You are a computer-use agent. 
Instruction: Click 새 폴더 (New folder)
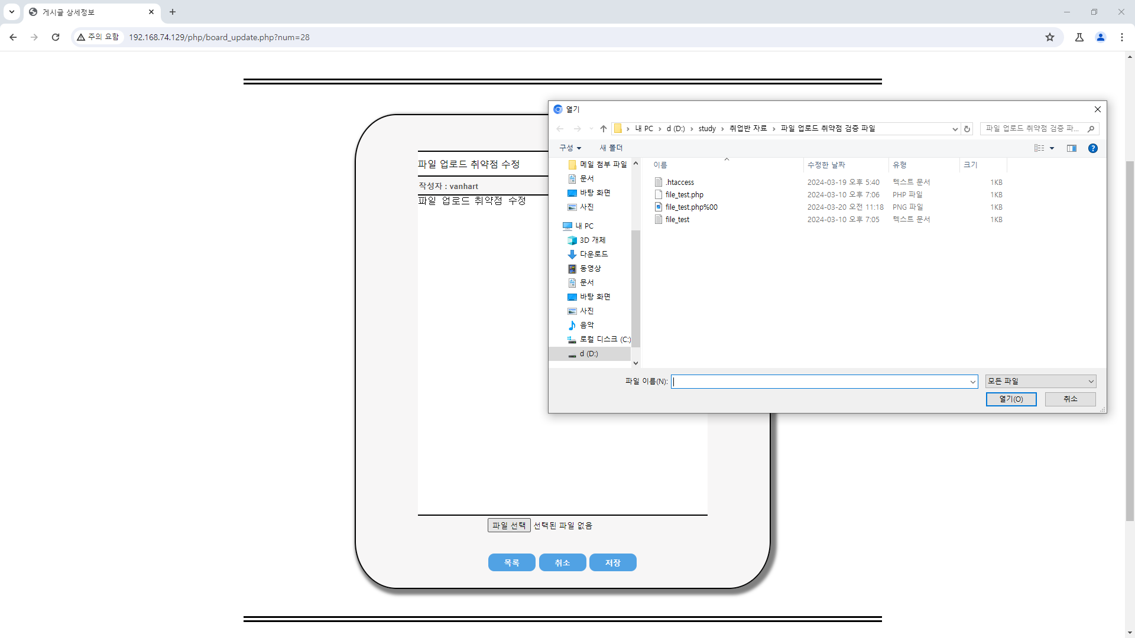tap(611, 148)
